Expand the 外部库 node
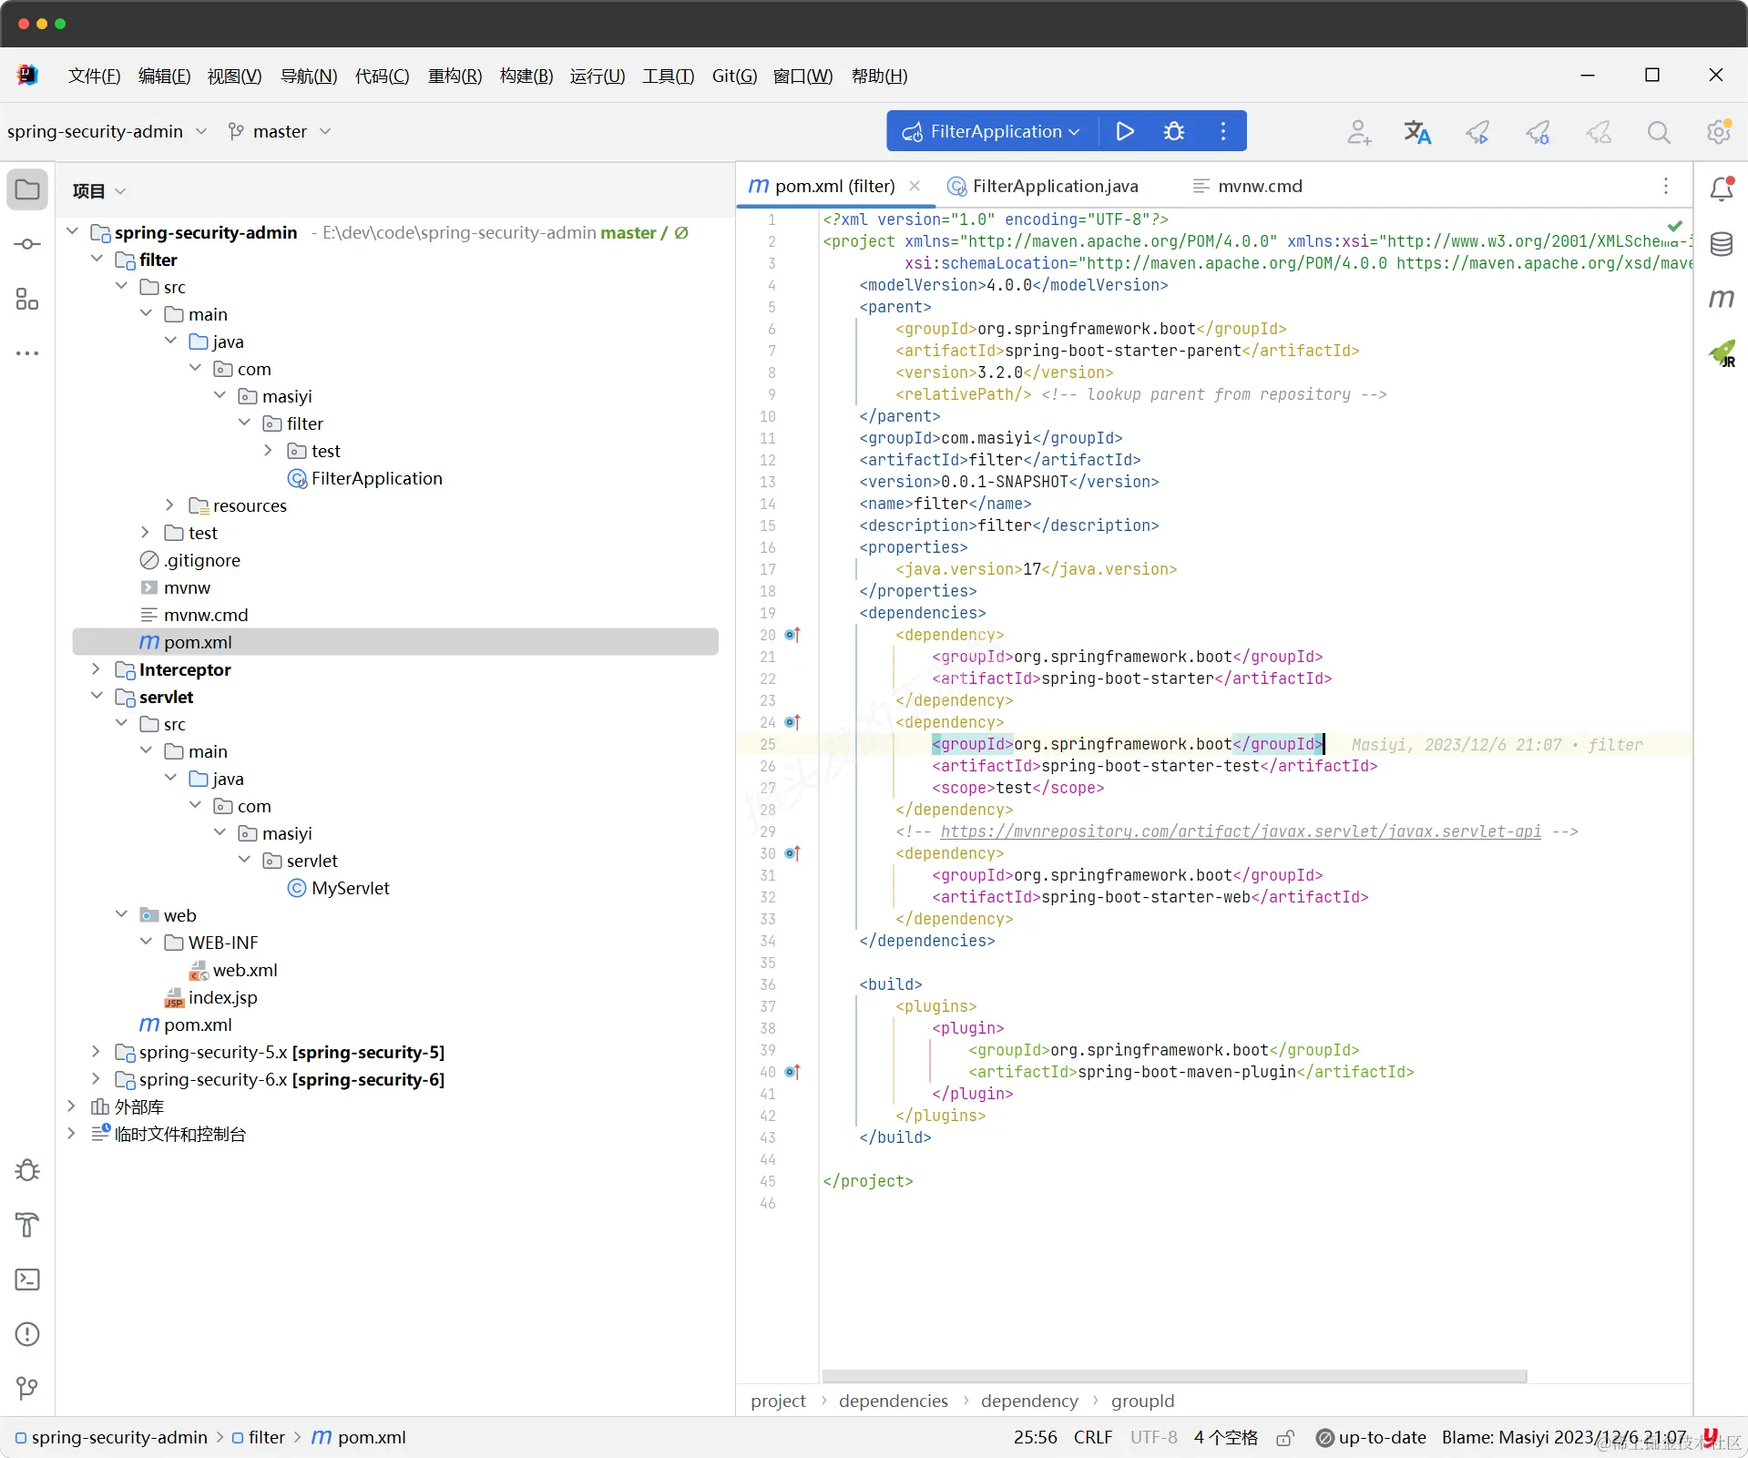Viewport: 1748px width, 1458px height. [71, 1106]
